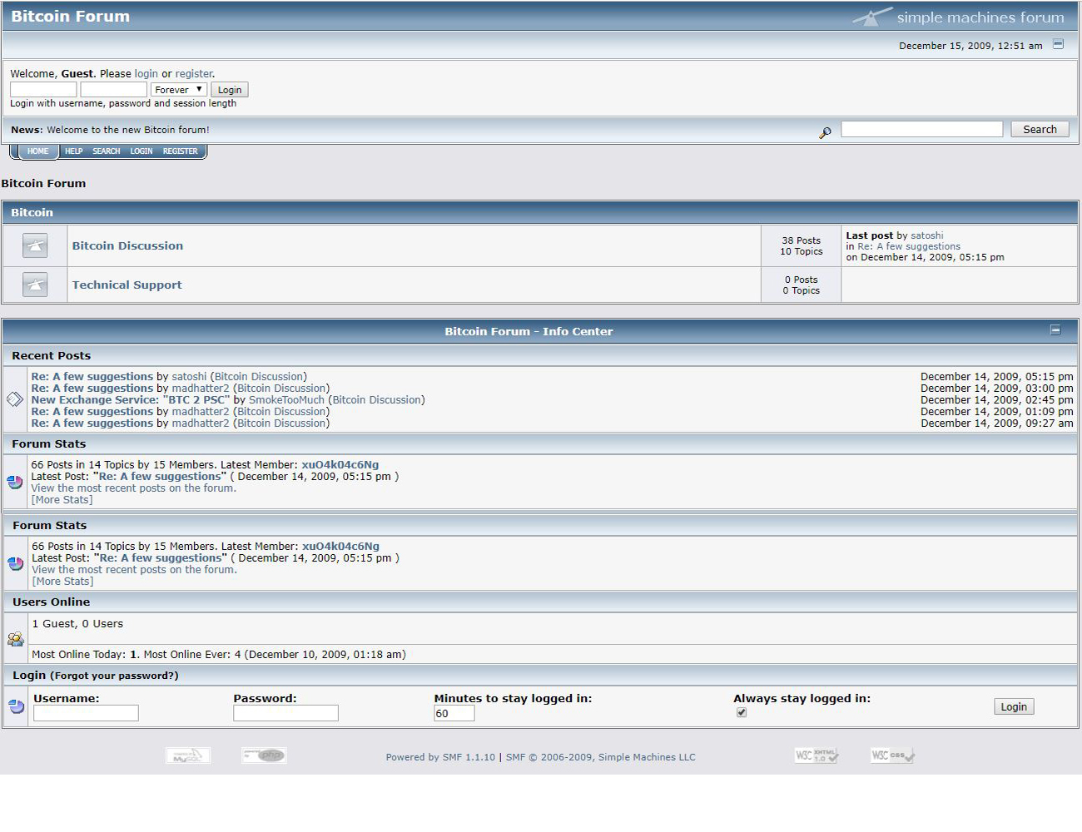Click the top Login button
The image size is (1082, 832).
pos(230,90)
